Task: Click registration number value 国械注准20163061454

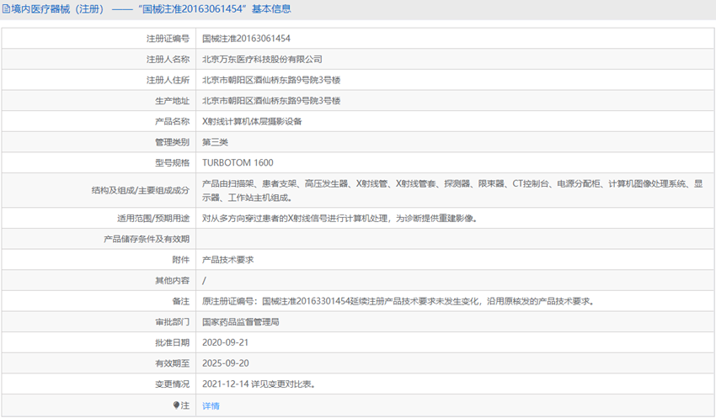Action: pyautogui.click(x=246, y=39)
